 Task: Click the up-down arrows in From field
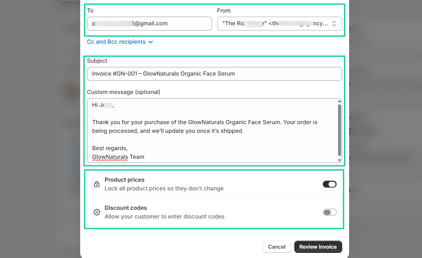[334, 24]
